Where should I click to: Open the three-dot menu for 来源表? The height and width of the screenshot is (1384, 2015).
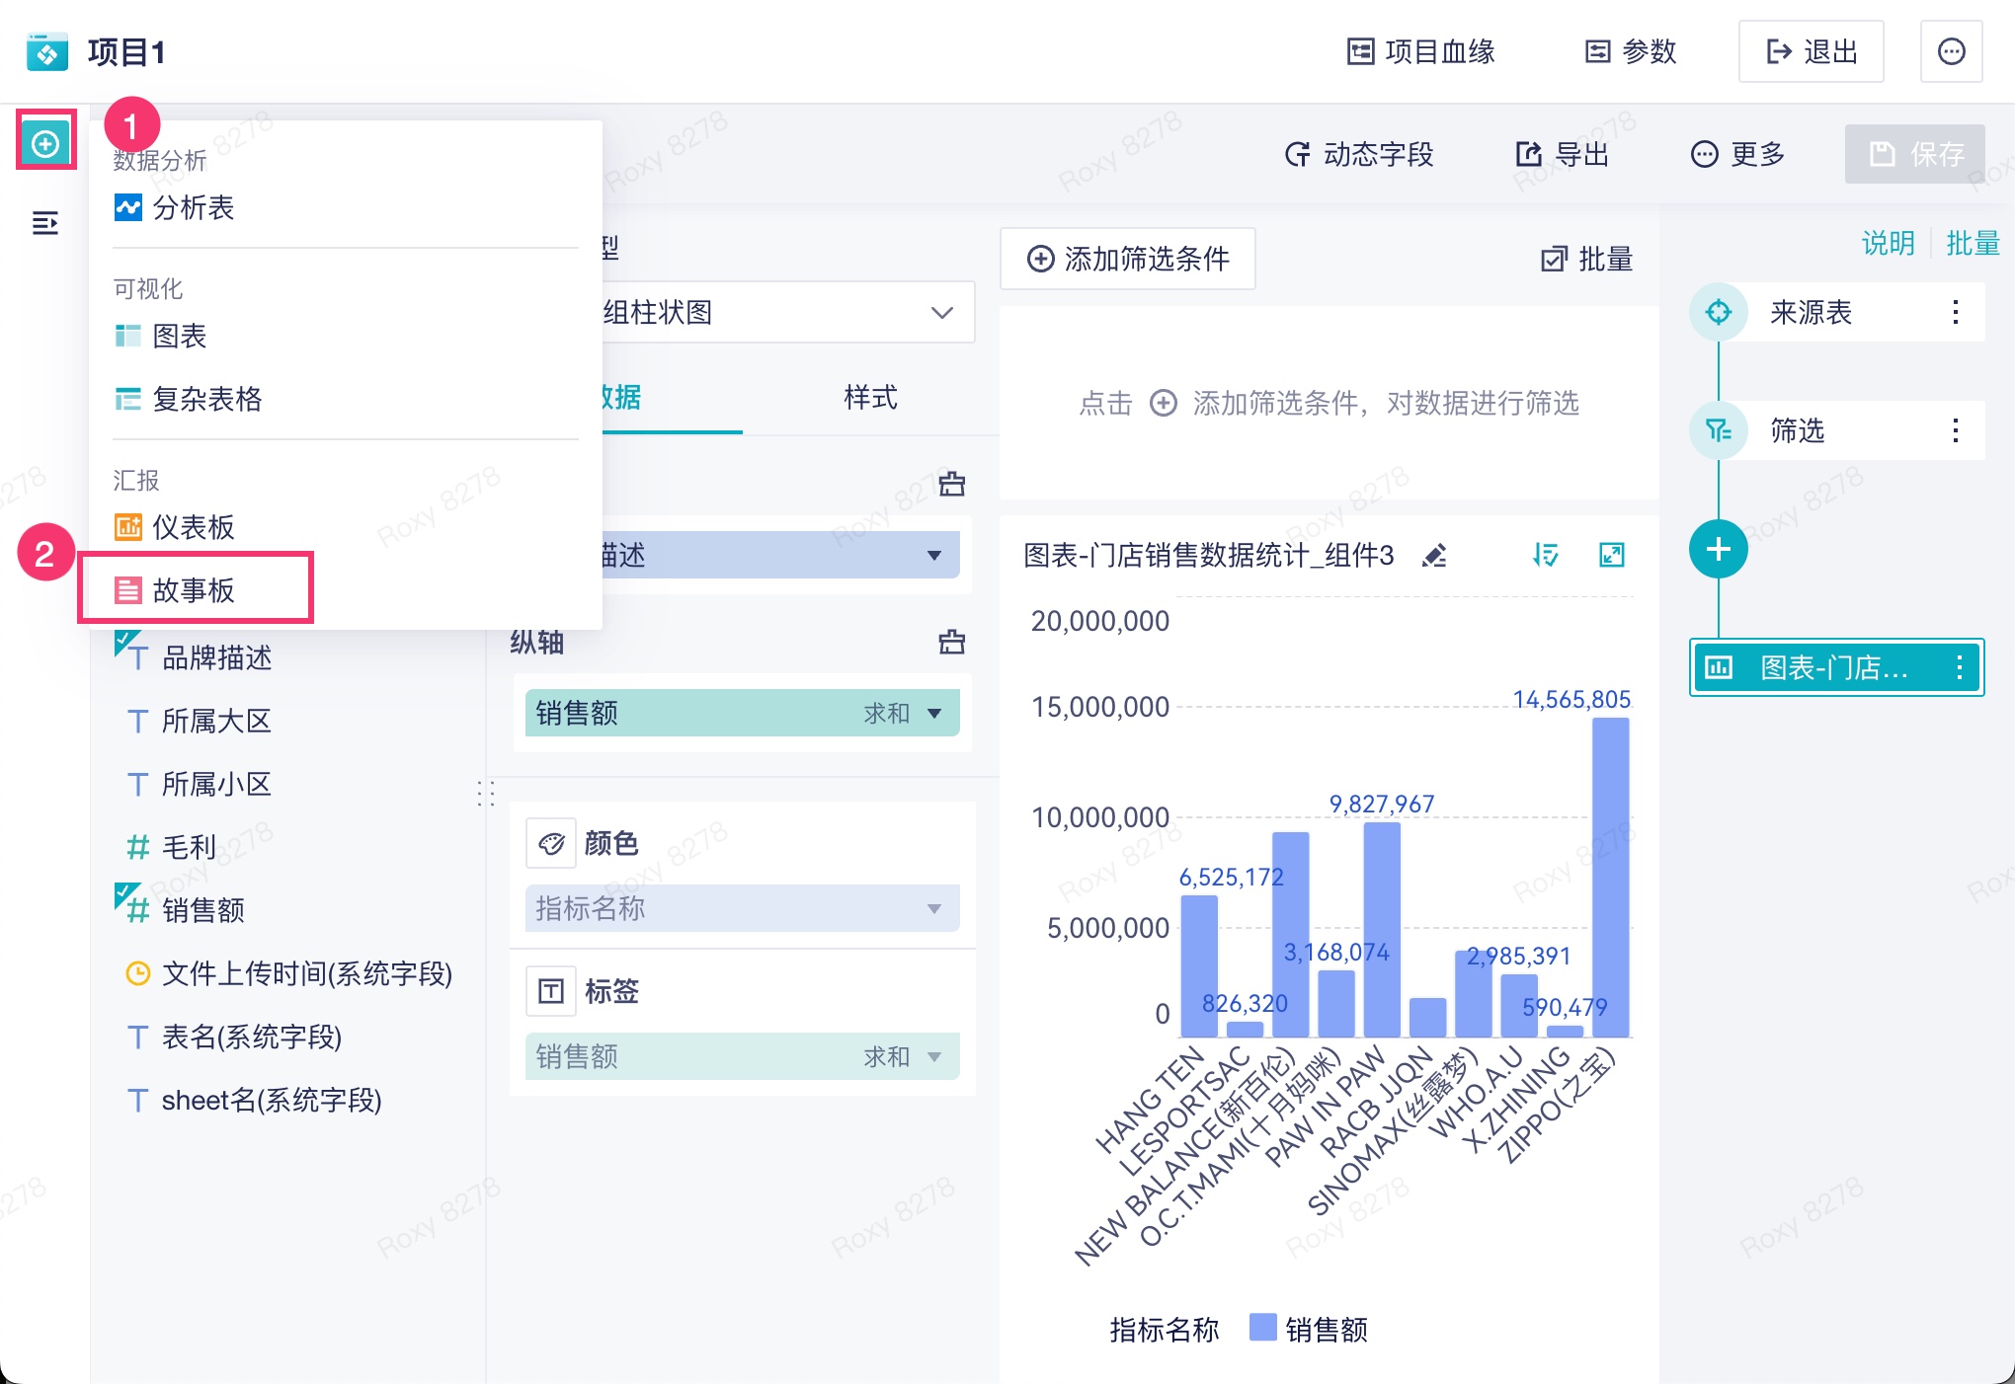(1955, 313)
